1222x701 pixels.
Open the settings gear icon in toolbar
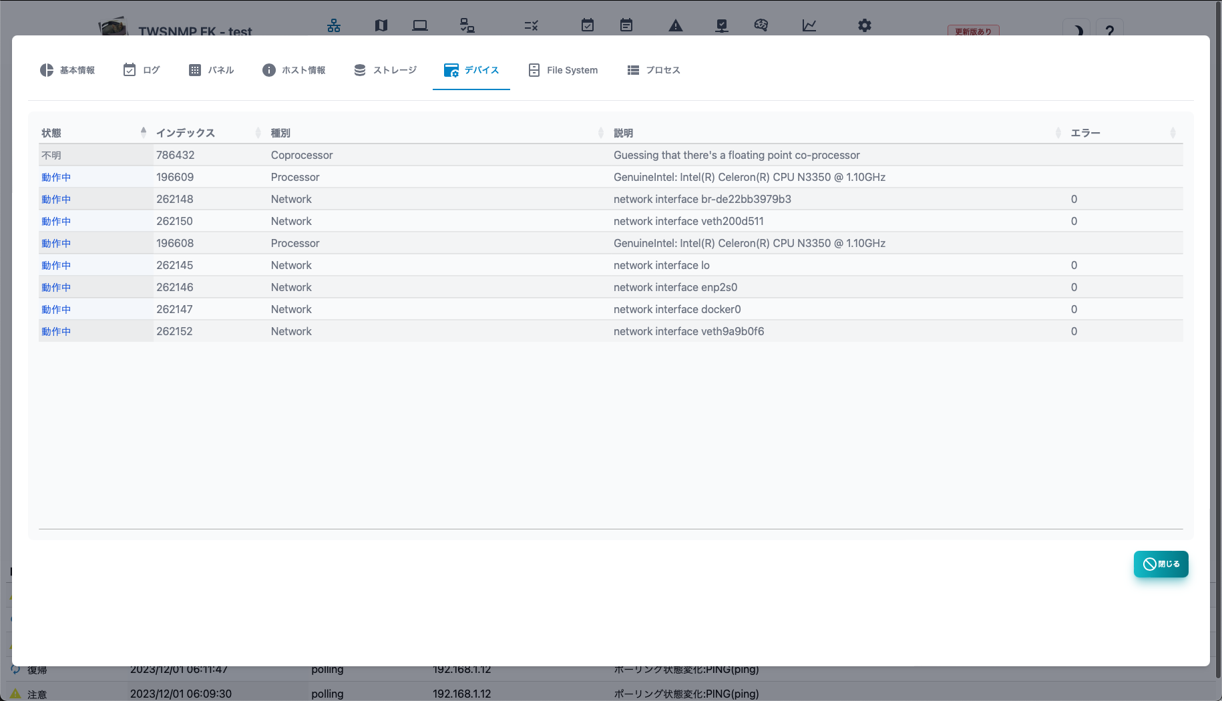point(865,25)
